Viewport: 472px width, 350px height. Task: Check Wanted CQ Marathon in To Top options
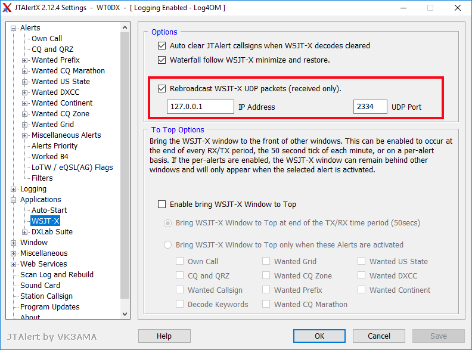266,304
